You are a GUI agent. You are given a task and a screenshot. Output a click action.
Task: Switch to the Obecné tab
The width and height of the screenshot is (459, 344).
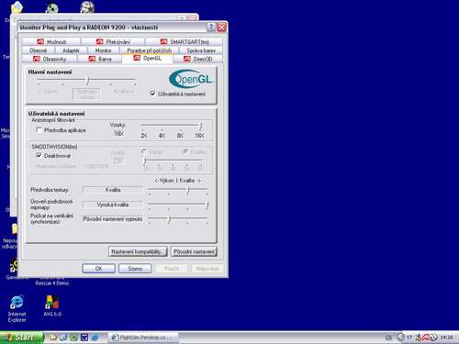39,50
